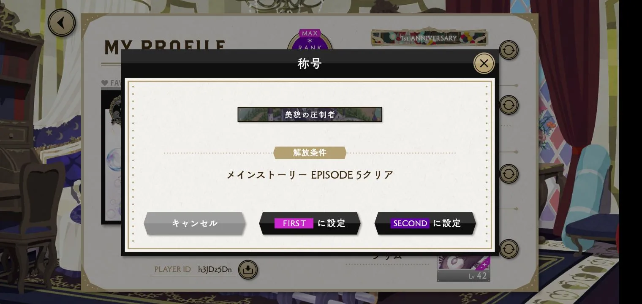Set title as SECOND with SECONDに設定
642x304 pixels.
[425, 223]
